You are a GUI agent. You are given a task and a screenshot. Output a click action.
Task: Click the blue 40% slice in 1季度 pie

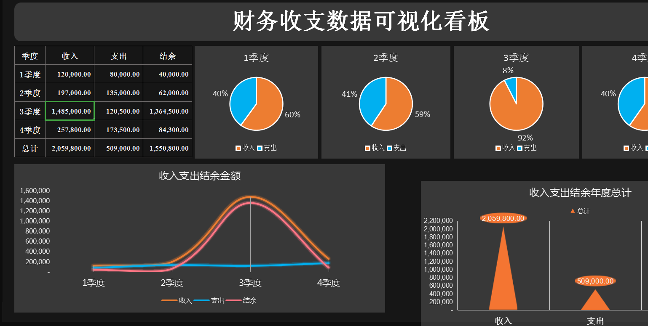(x=244, y=99)
